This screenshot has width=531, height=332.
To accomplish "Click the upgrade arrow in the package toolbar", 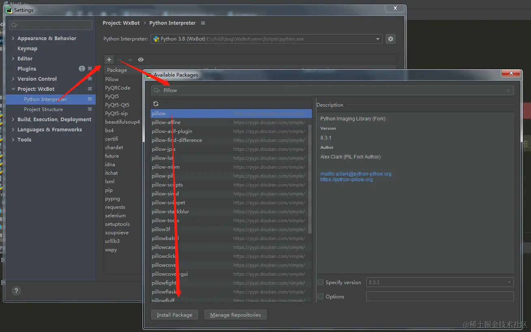I will pos(130,60).
